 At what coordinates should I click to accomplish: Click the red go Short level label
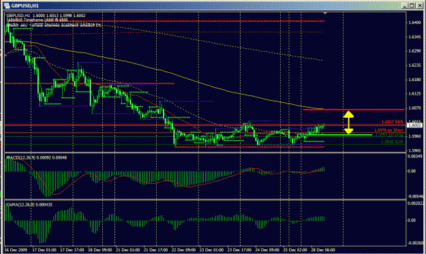click(389, 130)
